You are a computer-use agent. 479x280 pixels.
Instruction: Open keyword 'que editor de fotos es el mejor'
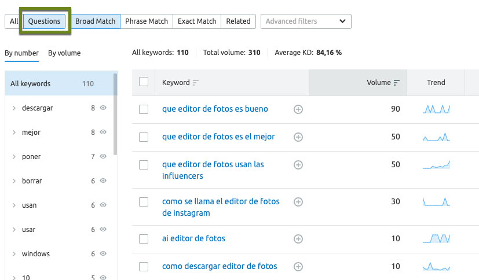(x=218, y=137)
